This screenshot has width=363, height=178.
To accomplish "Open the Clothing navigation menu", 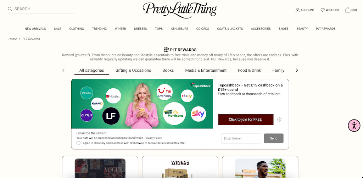I will 77,29.
